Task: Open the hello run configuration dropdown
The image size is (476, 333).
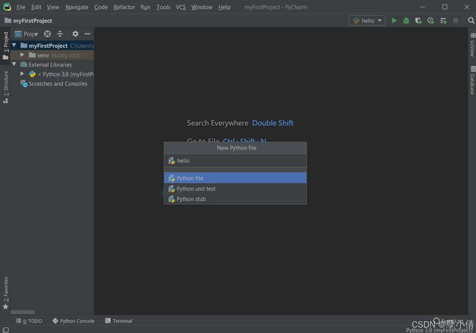Action: click(367, 20)
